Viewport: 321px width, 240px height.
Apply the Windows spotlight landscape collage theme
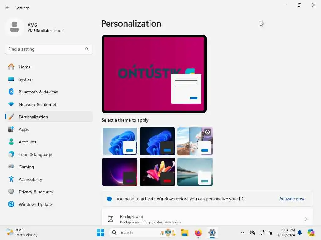195,141
